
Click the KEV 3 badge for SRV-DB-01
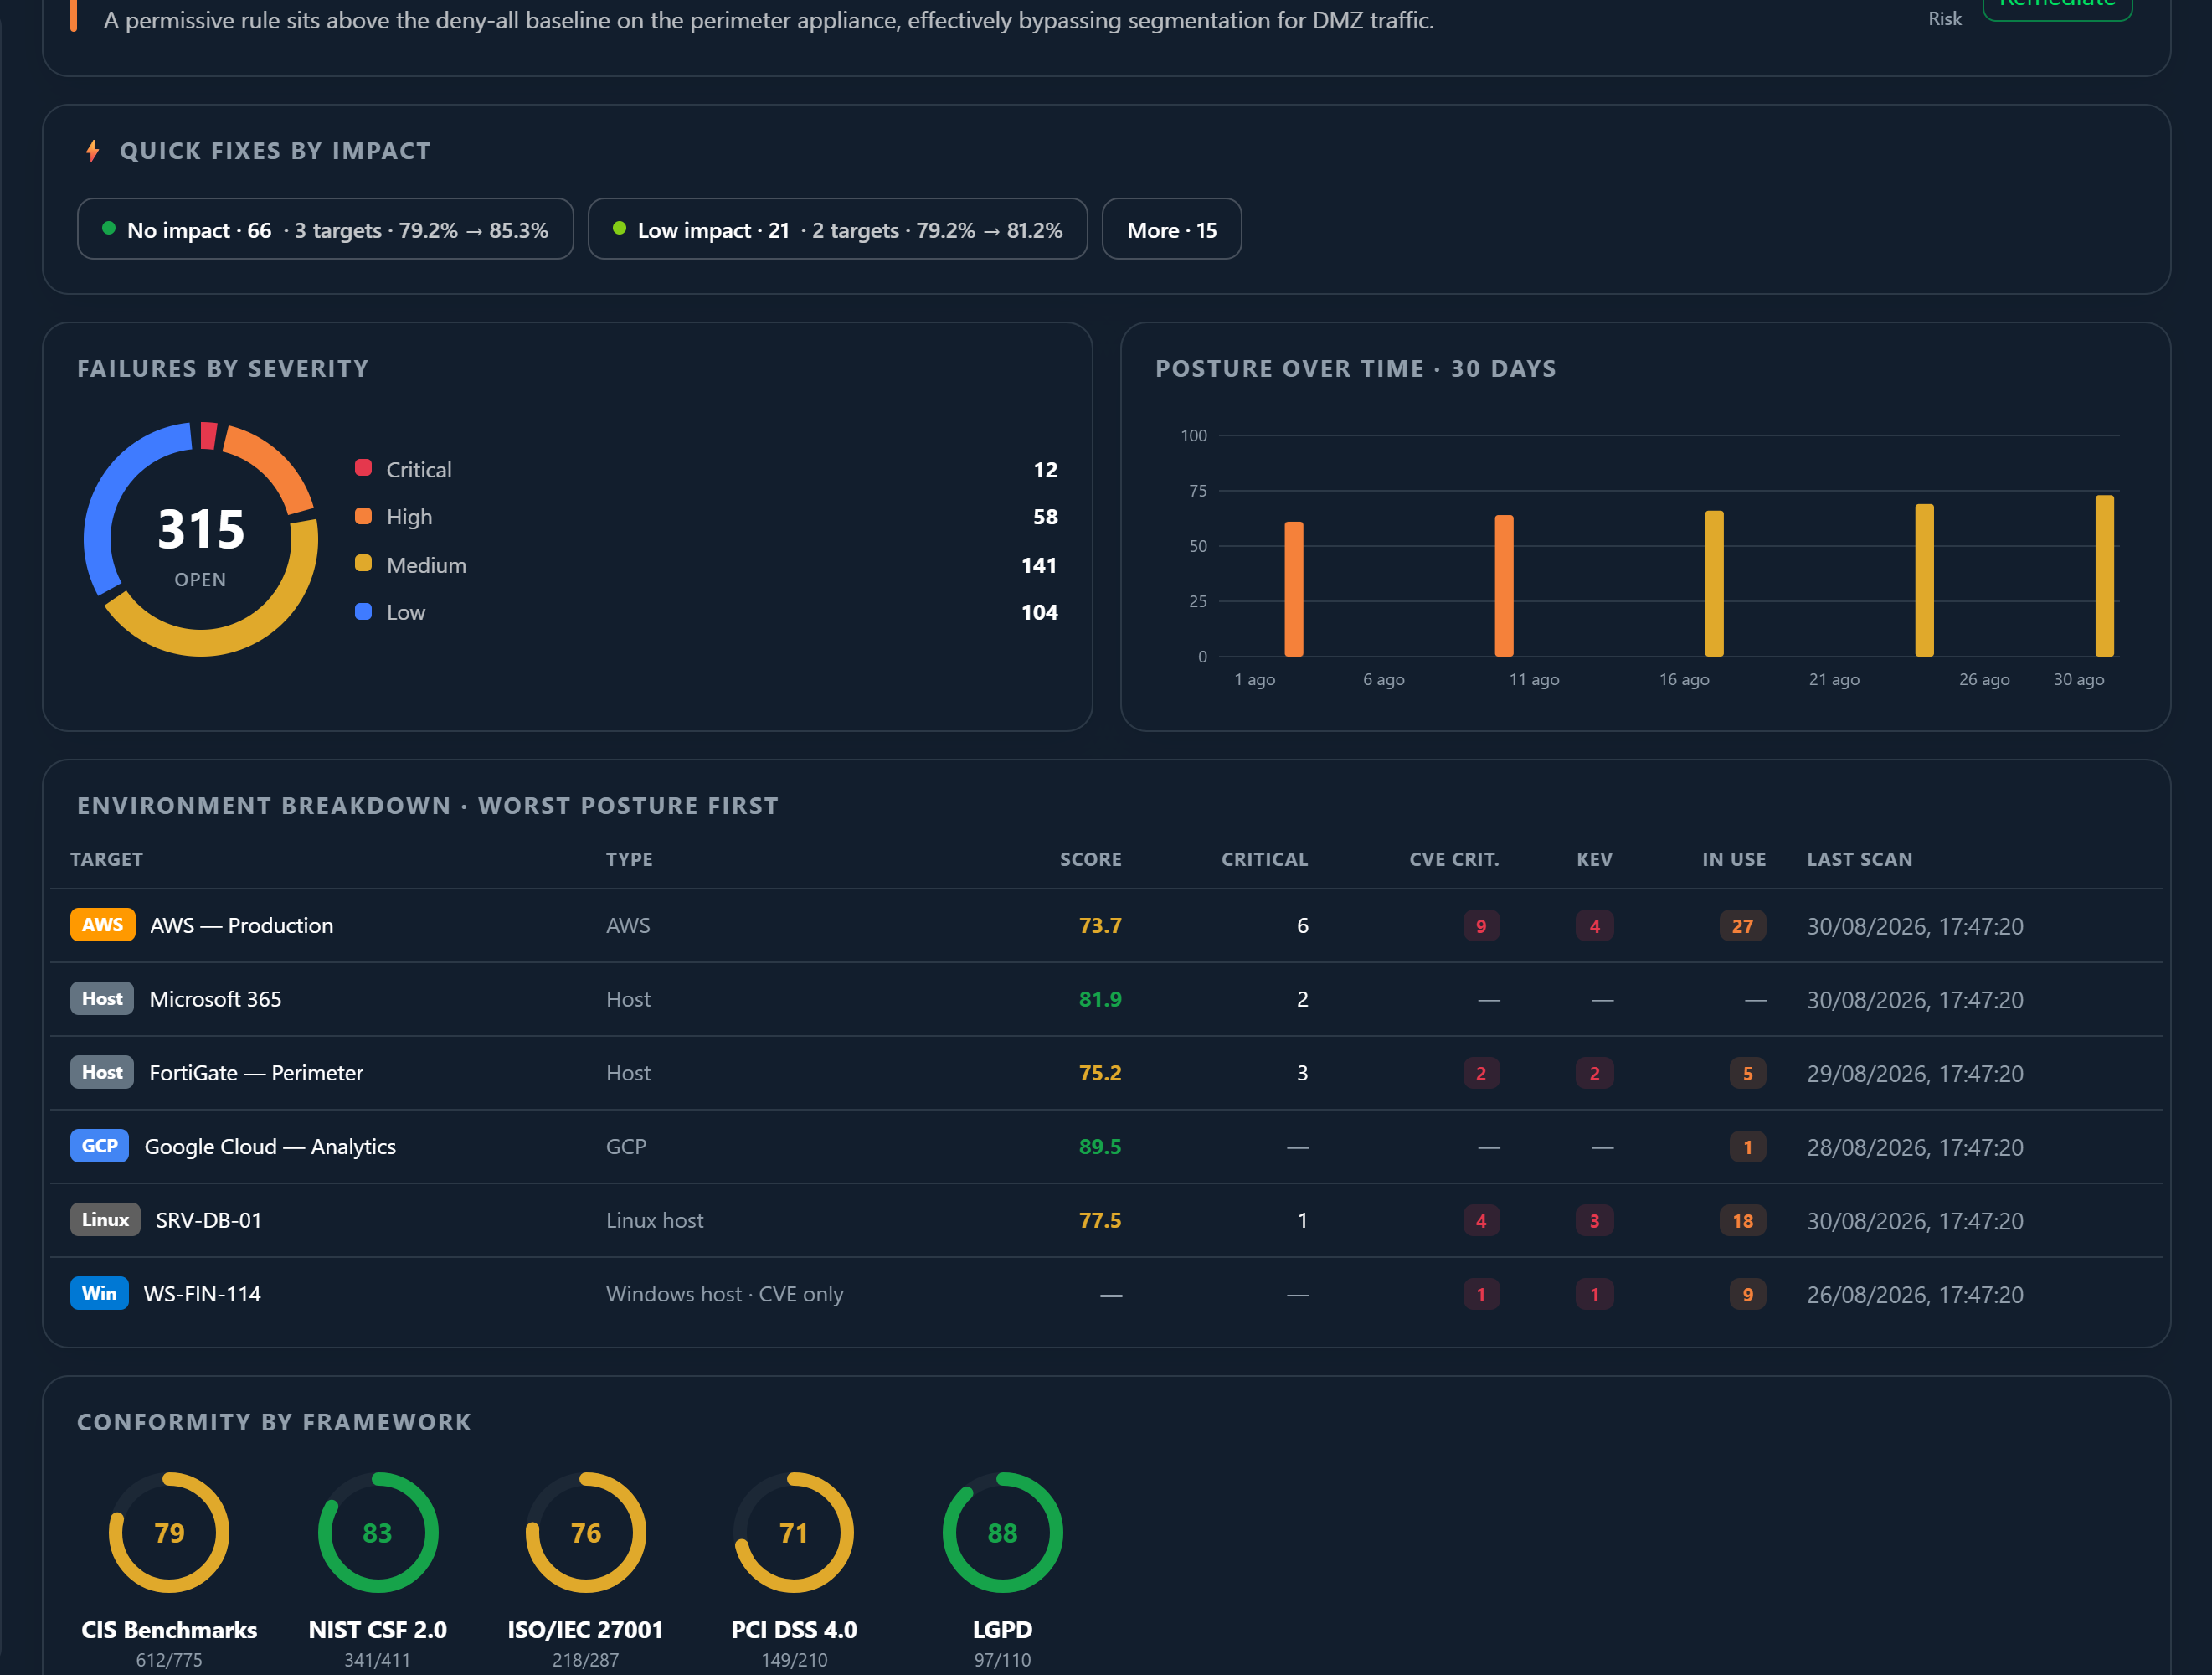click(1594, 1221)
